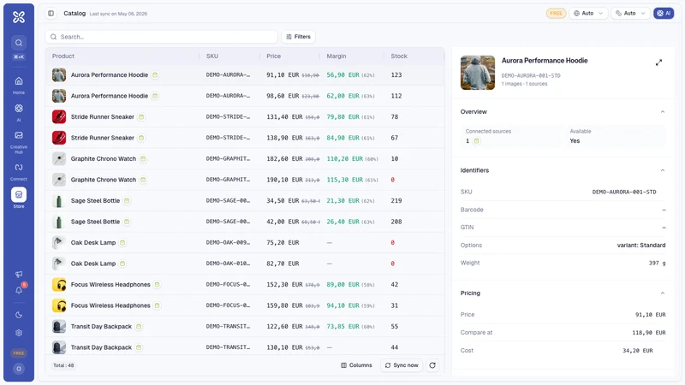Collapse the Identifiers section

tap(662, 170)
